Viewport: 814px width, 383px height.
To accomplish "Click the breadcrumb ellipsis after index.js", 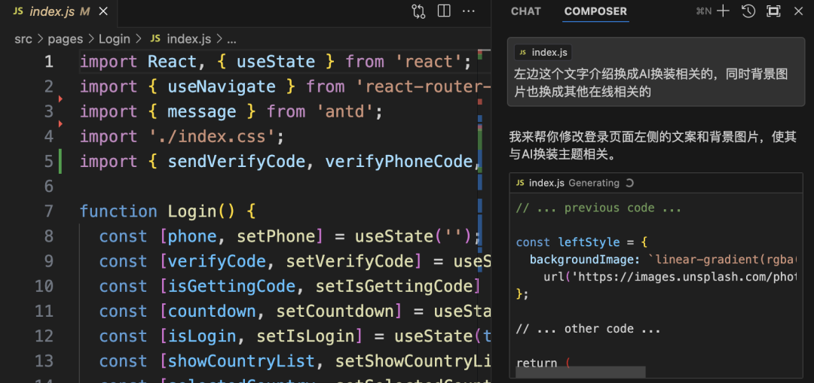I will point(232,39).
